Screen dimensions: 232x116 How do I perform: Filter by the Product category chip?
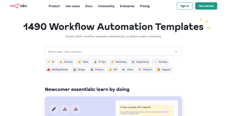145,69
